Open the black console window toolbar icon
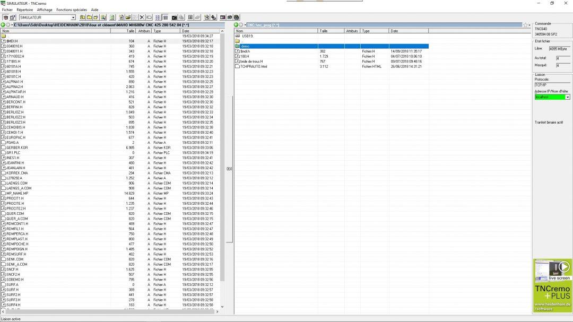 click(175, 18)
